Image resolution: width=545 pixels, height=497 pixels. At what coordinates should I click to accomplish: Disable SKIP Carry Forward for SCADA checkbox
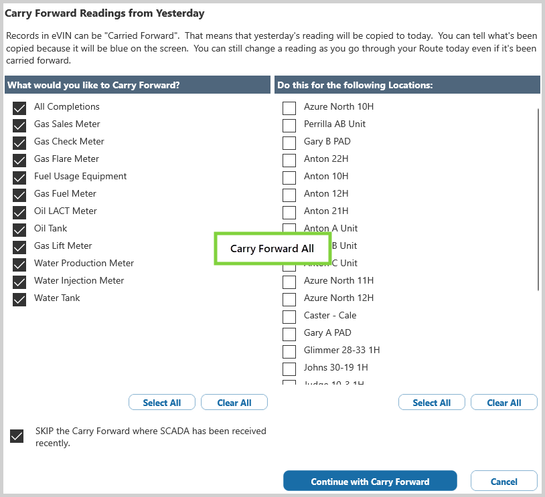pos(17,436)
